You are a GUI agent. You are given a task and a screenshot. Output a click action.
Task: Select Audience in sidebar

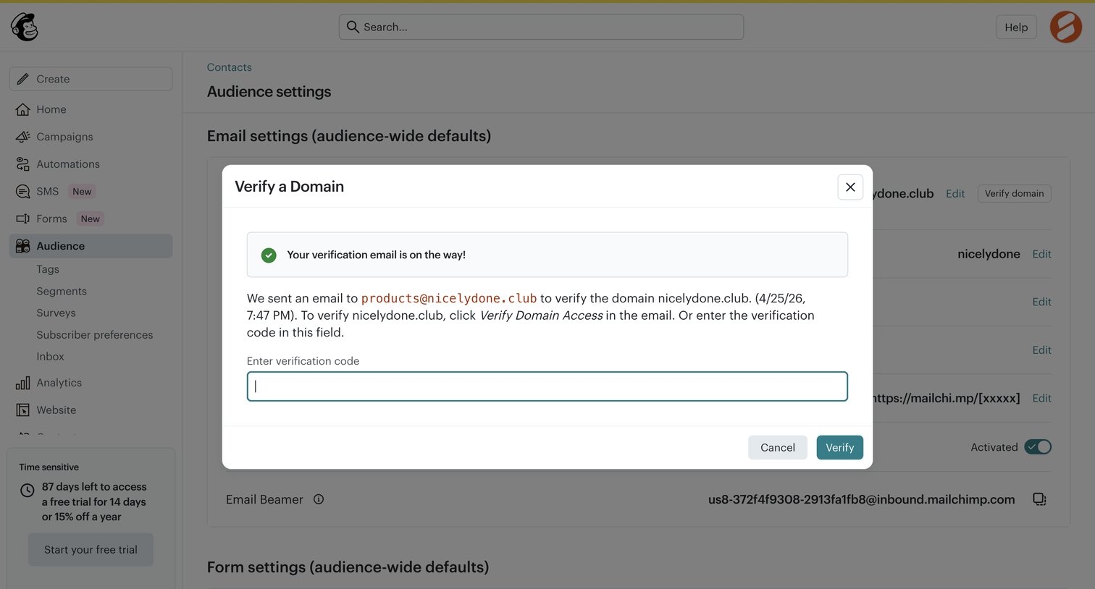[x=91, y=246]
